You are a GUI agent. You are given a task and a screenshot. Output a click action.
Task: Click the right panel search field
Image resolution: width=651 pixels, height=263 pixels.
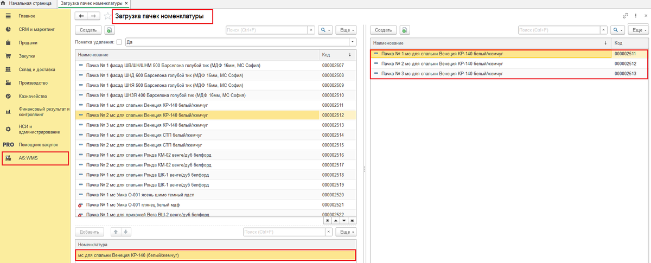pyautogui.click(x=559, y=30)
